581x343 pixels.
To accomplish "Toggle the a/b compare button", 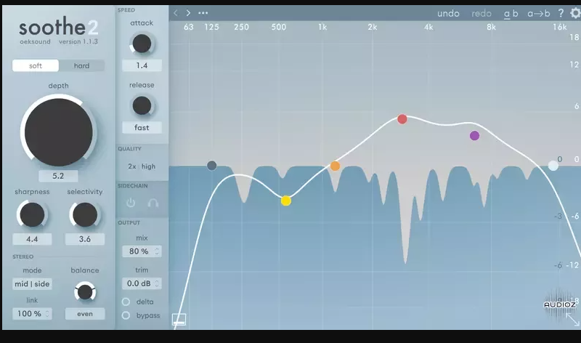I will (511, 14).
